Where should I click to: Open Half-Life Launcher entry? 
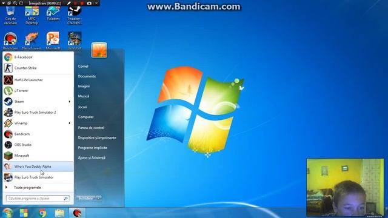(38, 80)
